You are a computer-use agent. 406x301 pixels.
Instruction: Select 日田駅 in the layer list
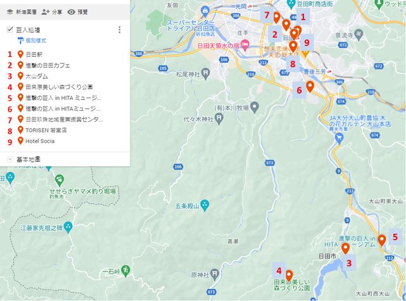click(x=37, y=54)
